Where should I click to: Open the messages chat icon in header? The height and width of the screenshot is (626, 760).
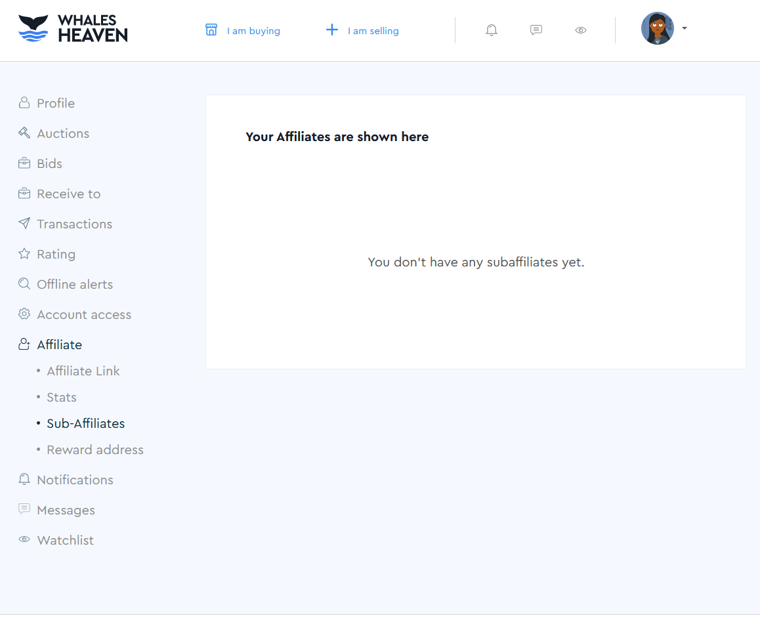pyautogui.click(x=536, y=30)
